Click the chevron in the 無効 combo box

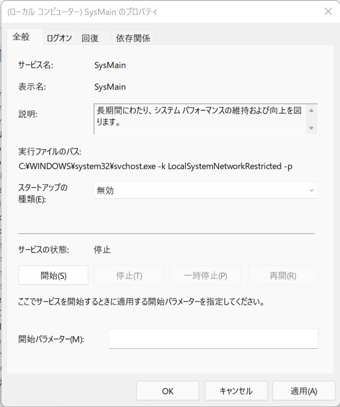click(312, 190)
